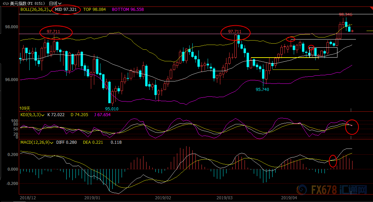373x202 pixels.
Task: Select the BOTTOM 96.558 band label
Action: (x=128, y=10)
